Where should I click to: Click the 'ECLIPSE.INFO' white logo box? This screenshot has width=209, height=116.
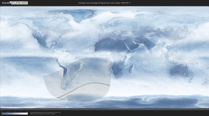(x=19, y=3)
